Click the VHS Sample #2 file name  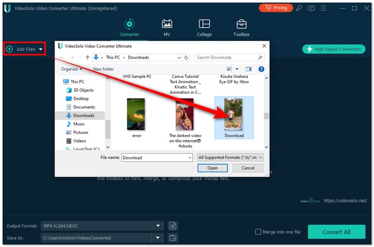coord(137,76)
